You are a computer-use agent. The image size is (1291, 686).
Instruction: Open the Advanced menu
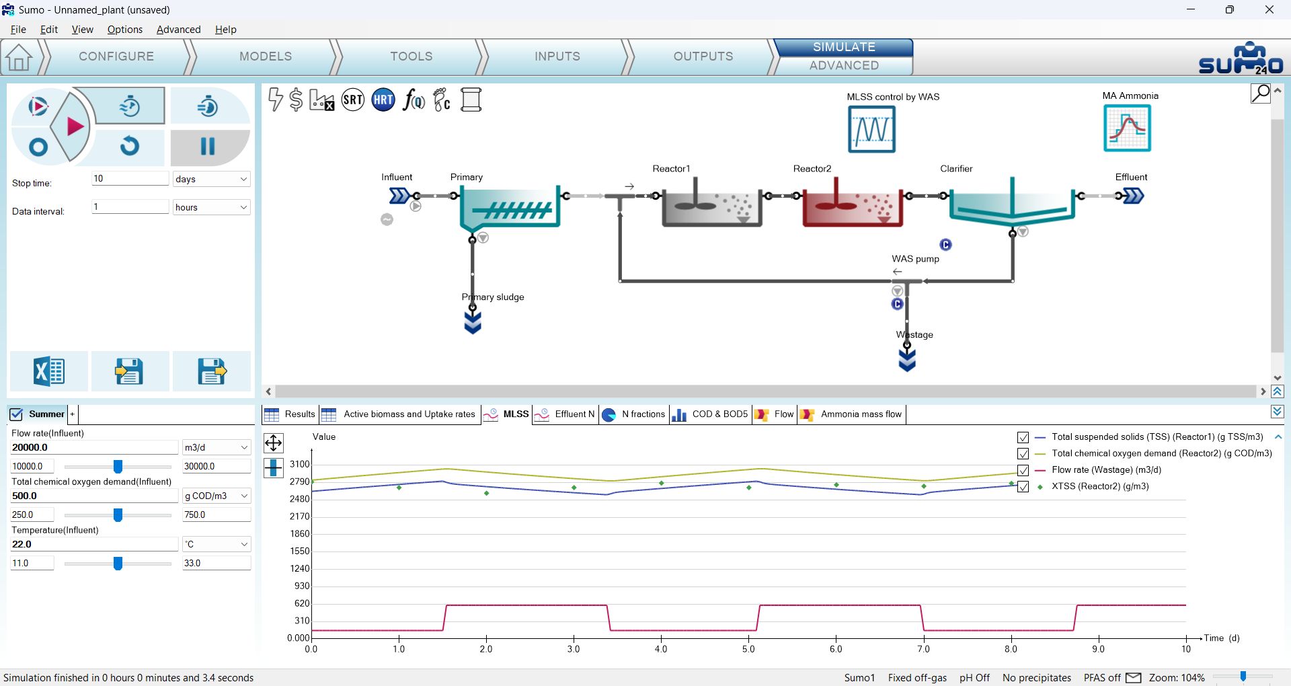coord(178,30)
